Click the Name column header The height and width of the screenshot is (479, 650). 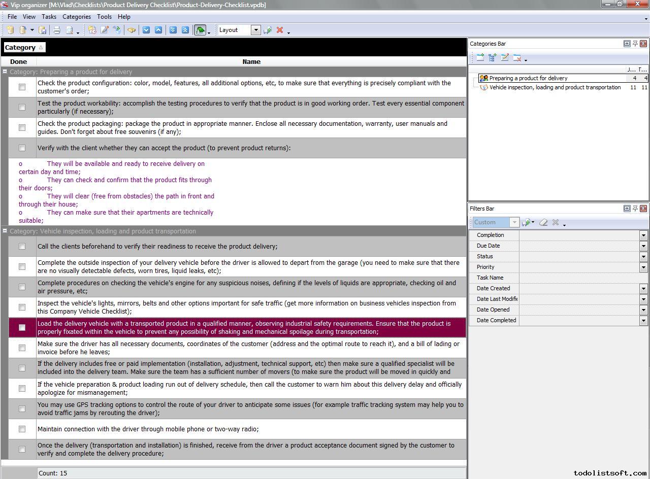click(x=251, y=62)
